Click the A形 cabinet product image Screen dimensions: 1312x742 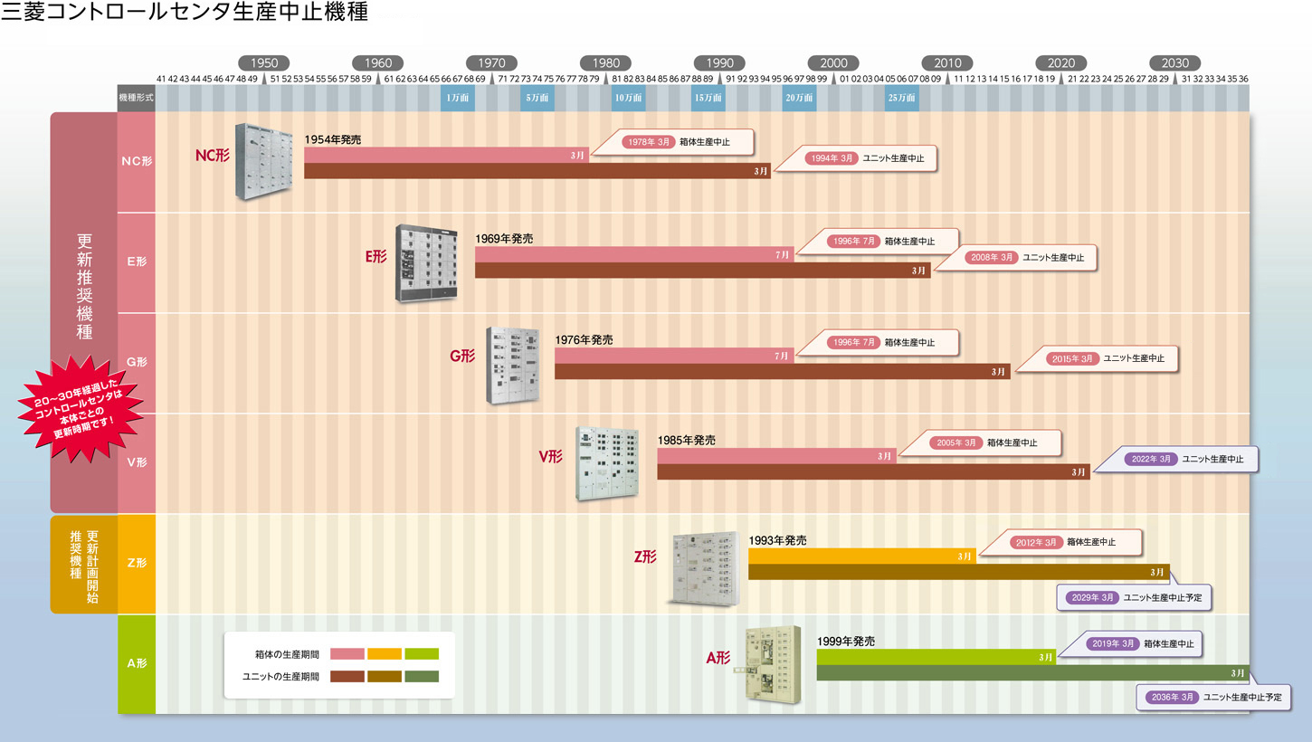pos(772,663)
